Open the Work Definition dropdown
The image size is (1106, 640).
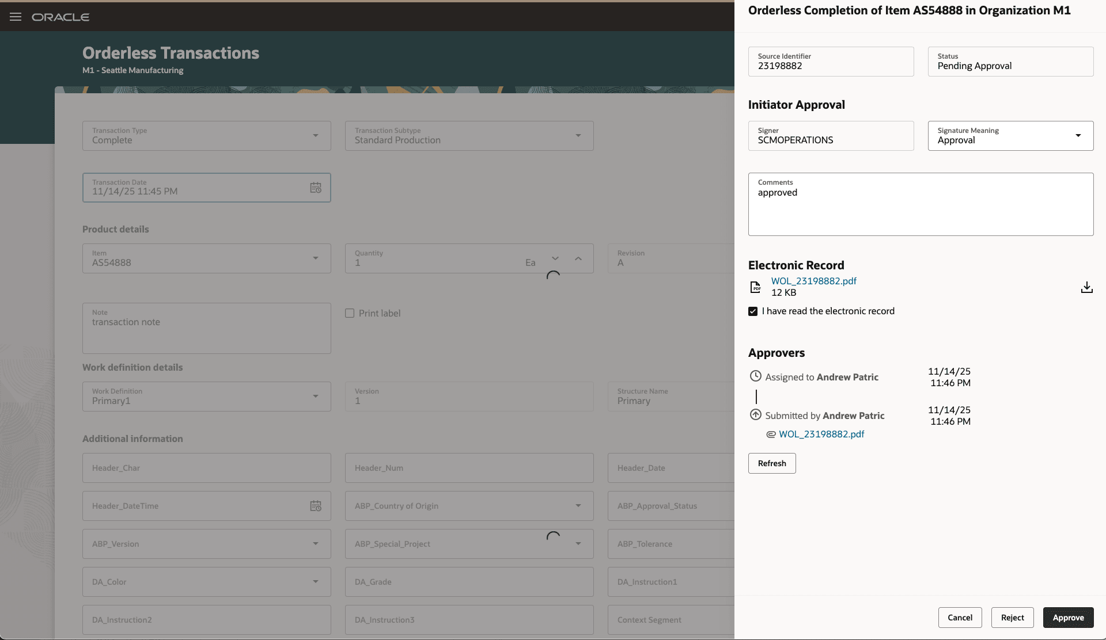(x=316, y=396)
